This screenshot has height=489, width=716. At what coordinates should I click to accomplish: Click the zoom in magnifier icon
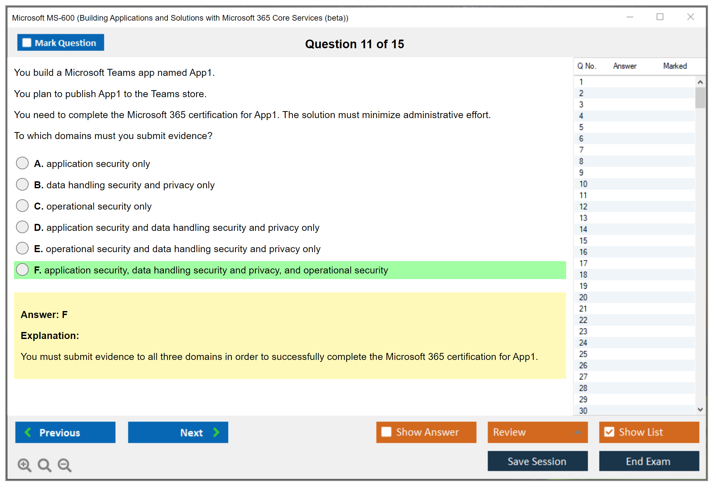[24, 465]
